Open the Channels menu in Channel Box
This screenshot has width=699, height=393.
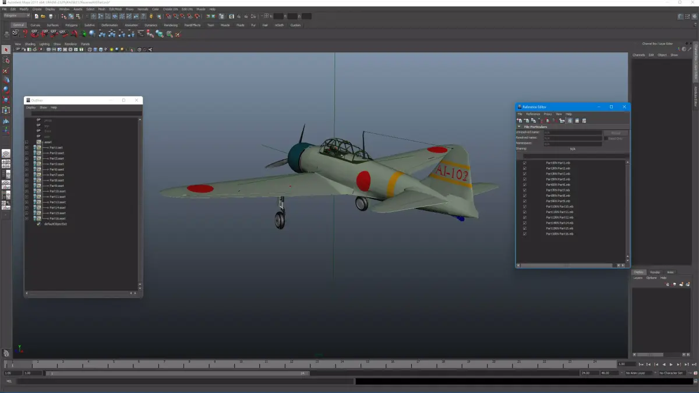coord(639,55)
